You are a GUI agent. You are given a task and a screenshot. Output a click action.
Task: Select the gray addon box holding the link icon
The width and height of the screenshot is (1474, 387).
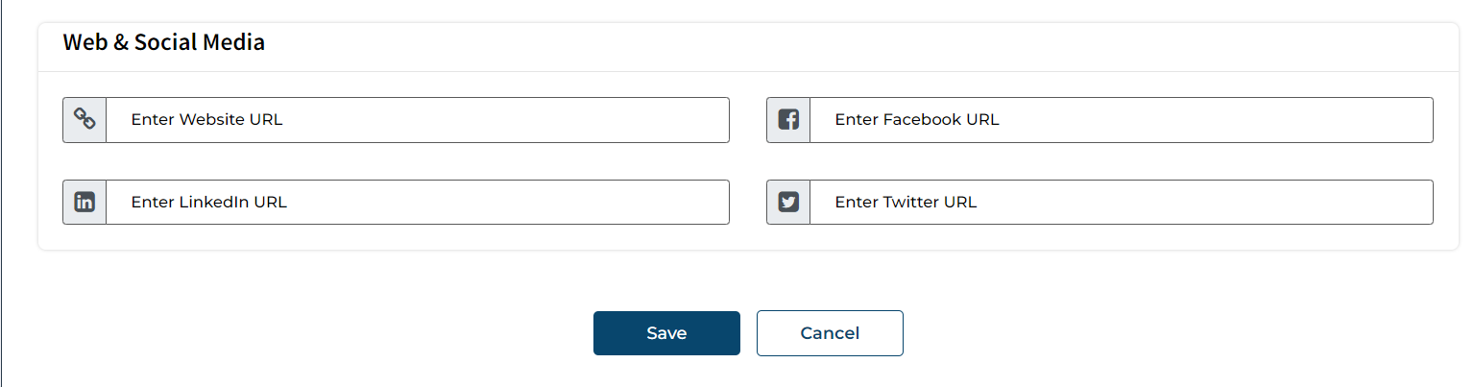85,120
